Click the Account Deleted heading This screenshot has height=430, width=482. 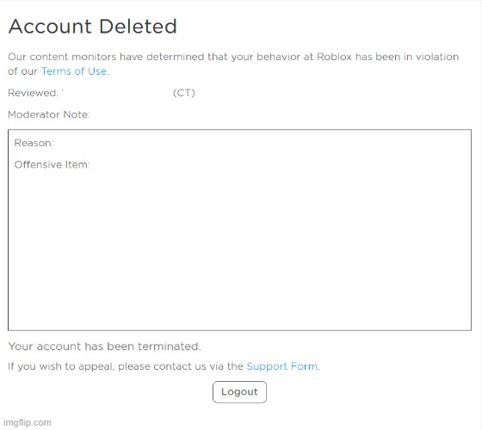(93, 26)
